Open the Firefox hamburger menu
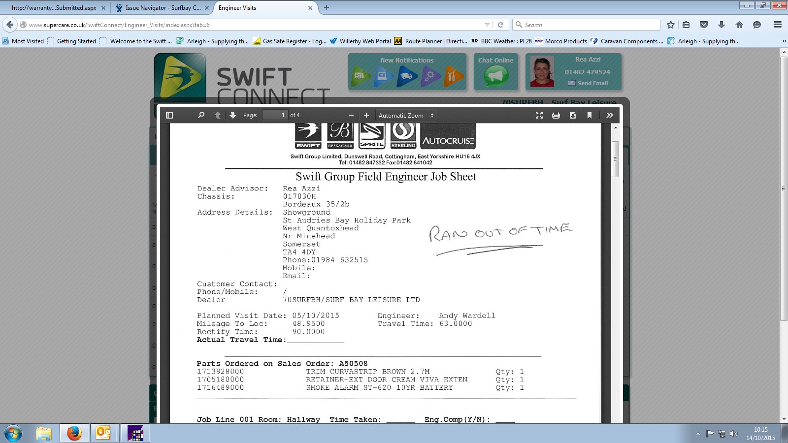Screen dimensions: 788x443 [x=778, y=25]
